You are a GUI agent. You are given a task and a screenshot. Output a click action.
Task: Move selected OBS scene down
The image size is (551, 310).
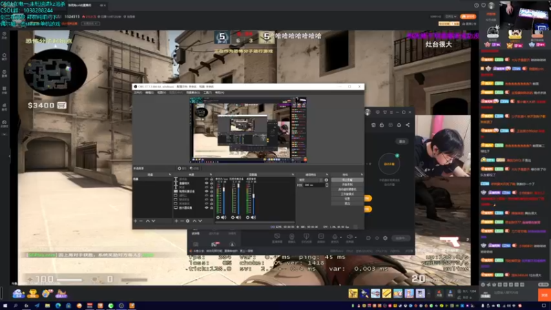(x=153, y=221)
